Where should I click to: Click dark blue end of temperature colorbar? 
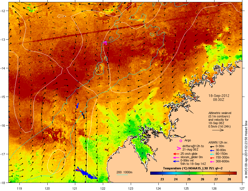tap(153, 173)
